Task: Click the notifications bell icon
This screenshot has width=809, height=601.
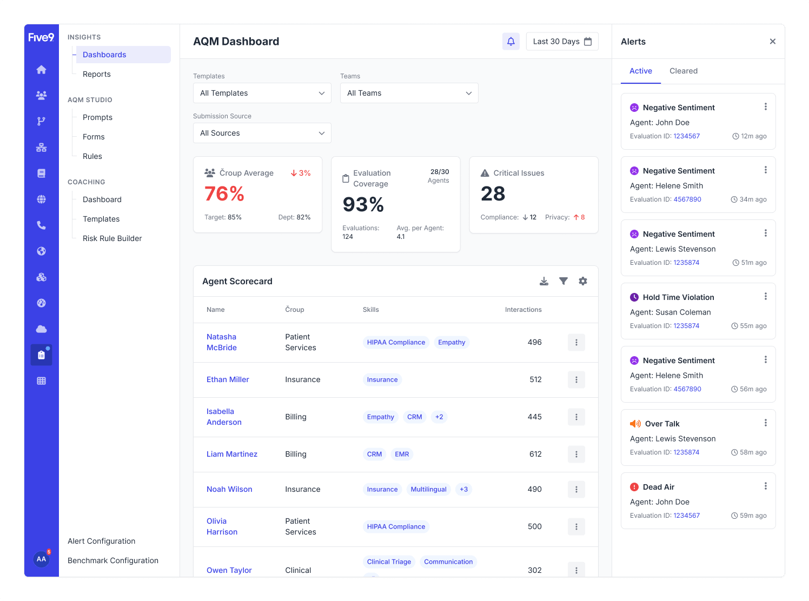Action: click(510, 42)
